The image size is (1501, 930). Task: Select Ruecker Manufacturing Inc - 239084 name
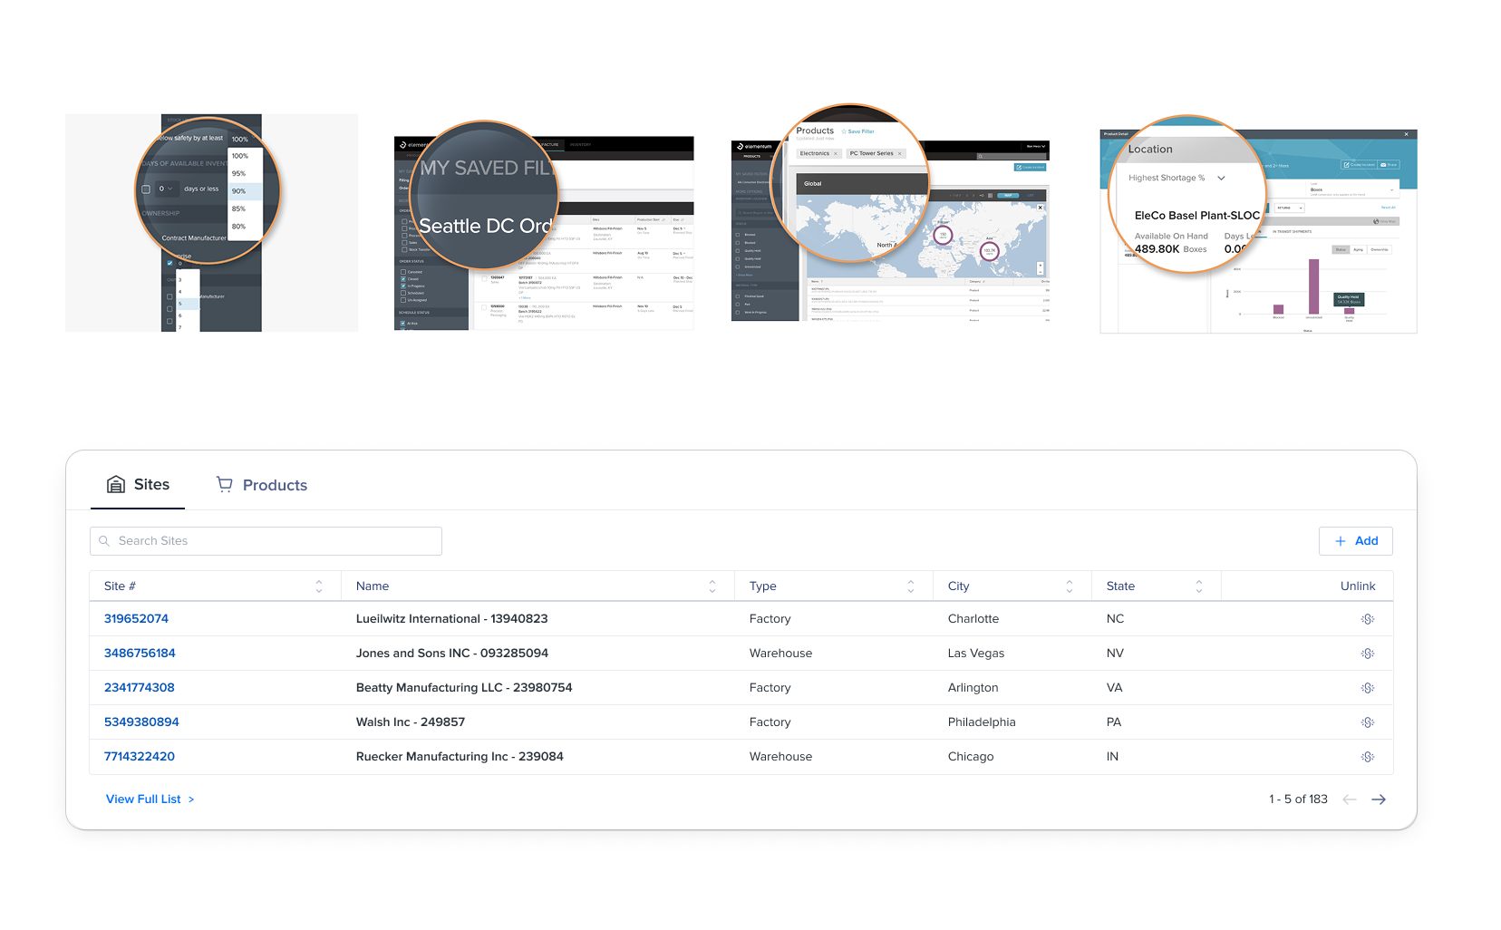click(460, 757)
